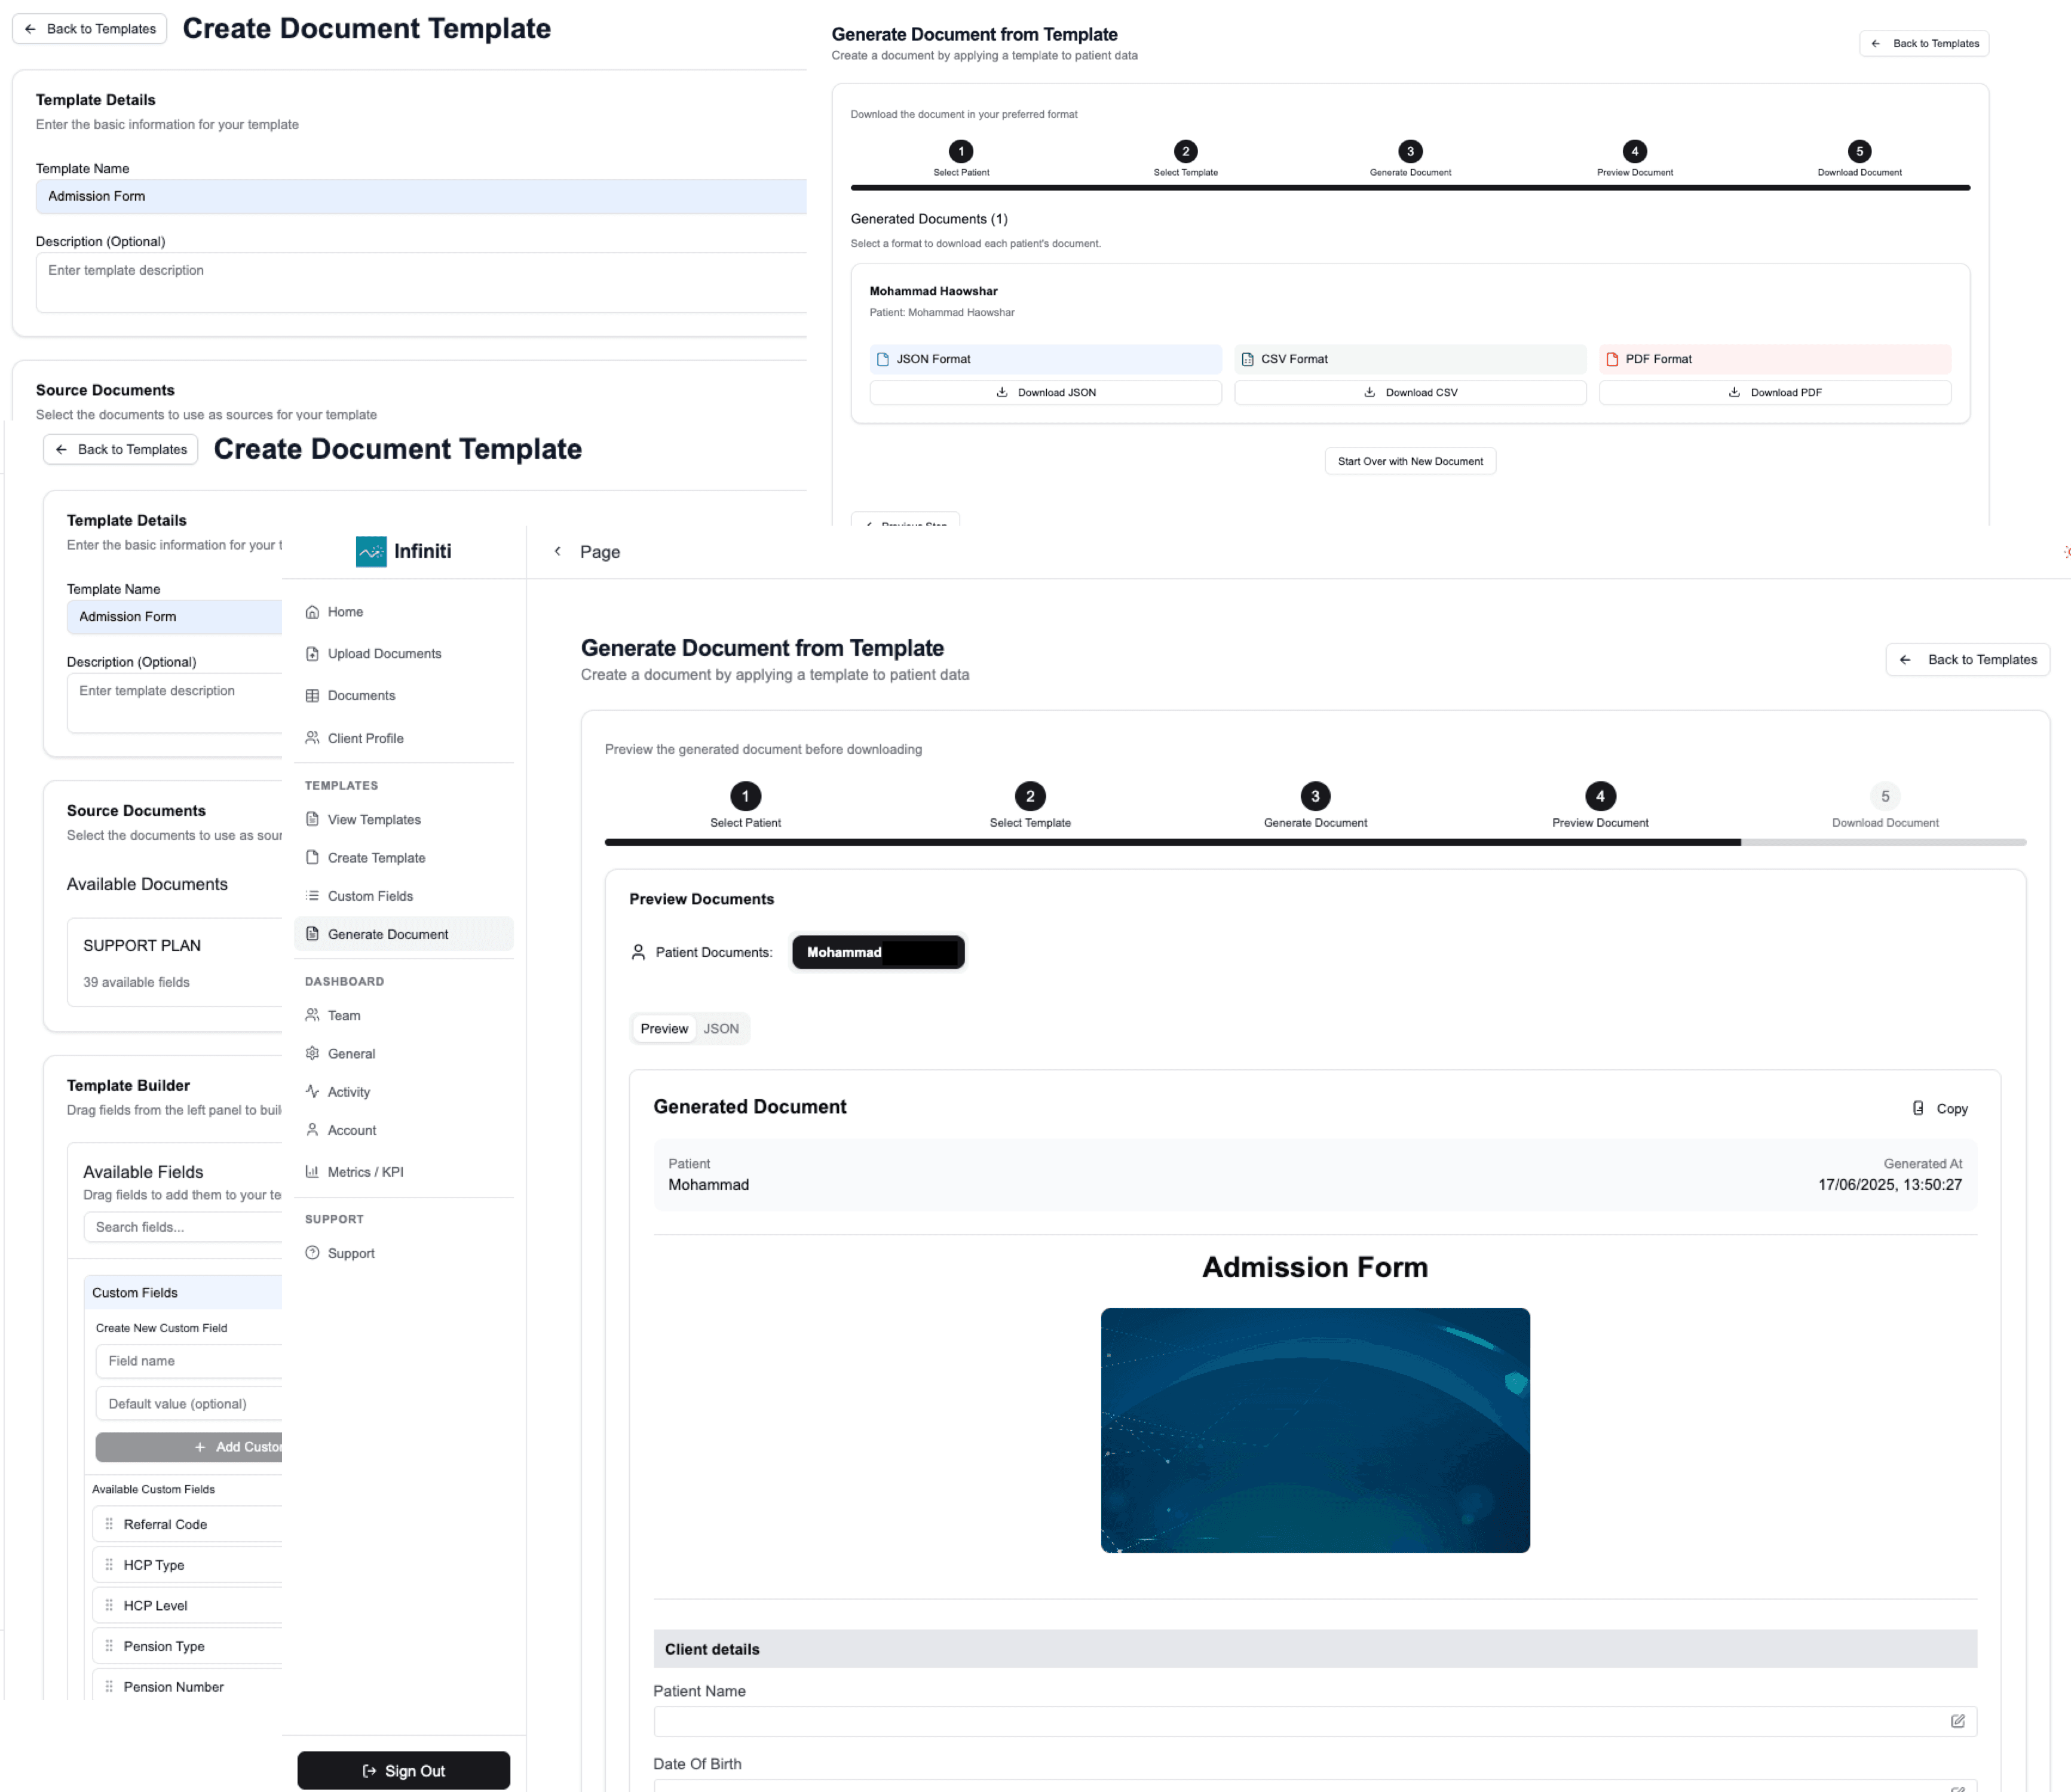Click Add Custom Field button
Viewport: 2071px width, 1792px height.
tap(189, 1447)
